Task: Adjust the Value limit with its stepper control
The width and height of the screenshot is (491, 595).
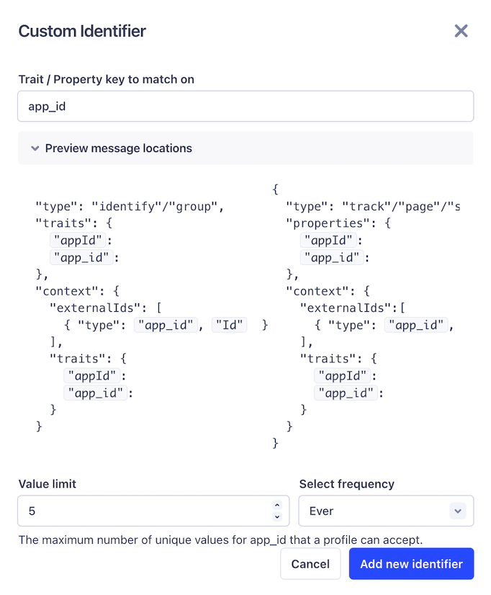Action: 279,510
